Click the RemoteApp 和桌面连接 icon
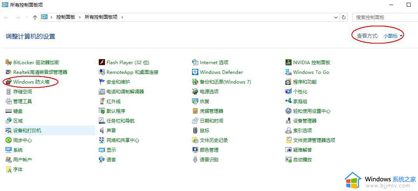The image size is (418, 191). [x=102, y=72]
